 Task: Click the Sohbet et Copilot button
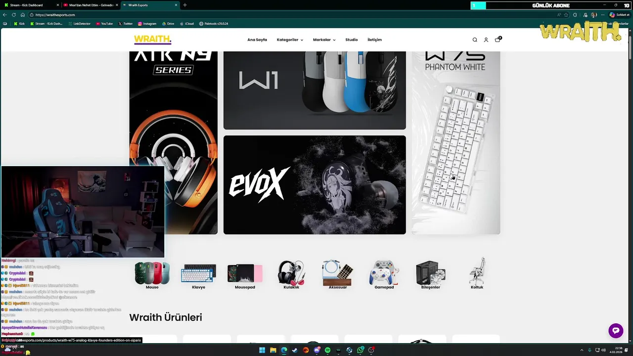[x=619, y=15]
